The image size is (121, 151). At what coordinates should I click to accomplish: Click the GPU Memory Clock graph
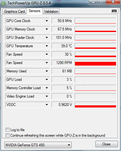pyautogui.click(x=95, y=29)
